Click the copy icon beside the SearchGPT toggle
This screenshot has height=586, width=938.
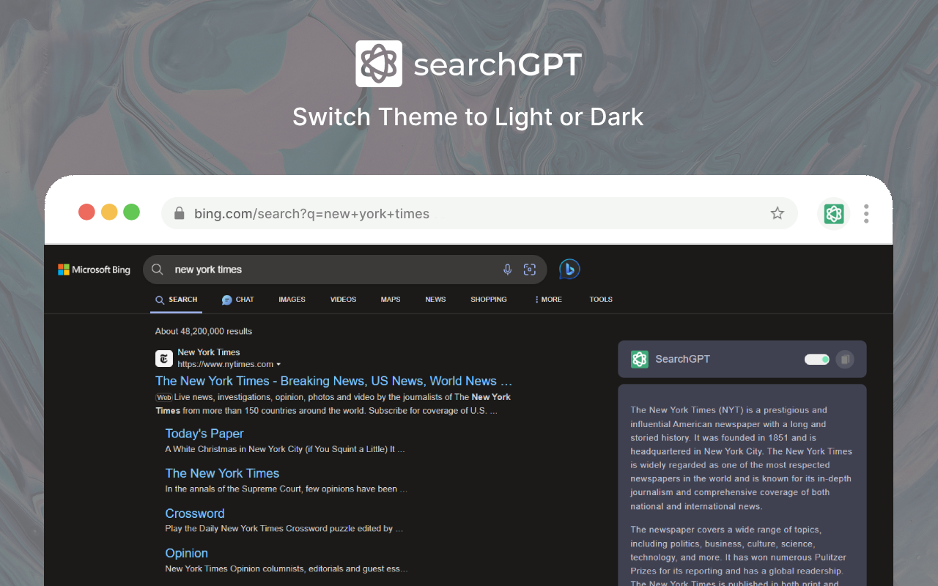pyautogui.click(x=844, y=359)
